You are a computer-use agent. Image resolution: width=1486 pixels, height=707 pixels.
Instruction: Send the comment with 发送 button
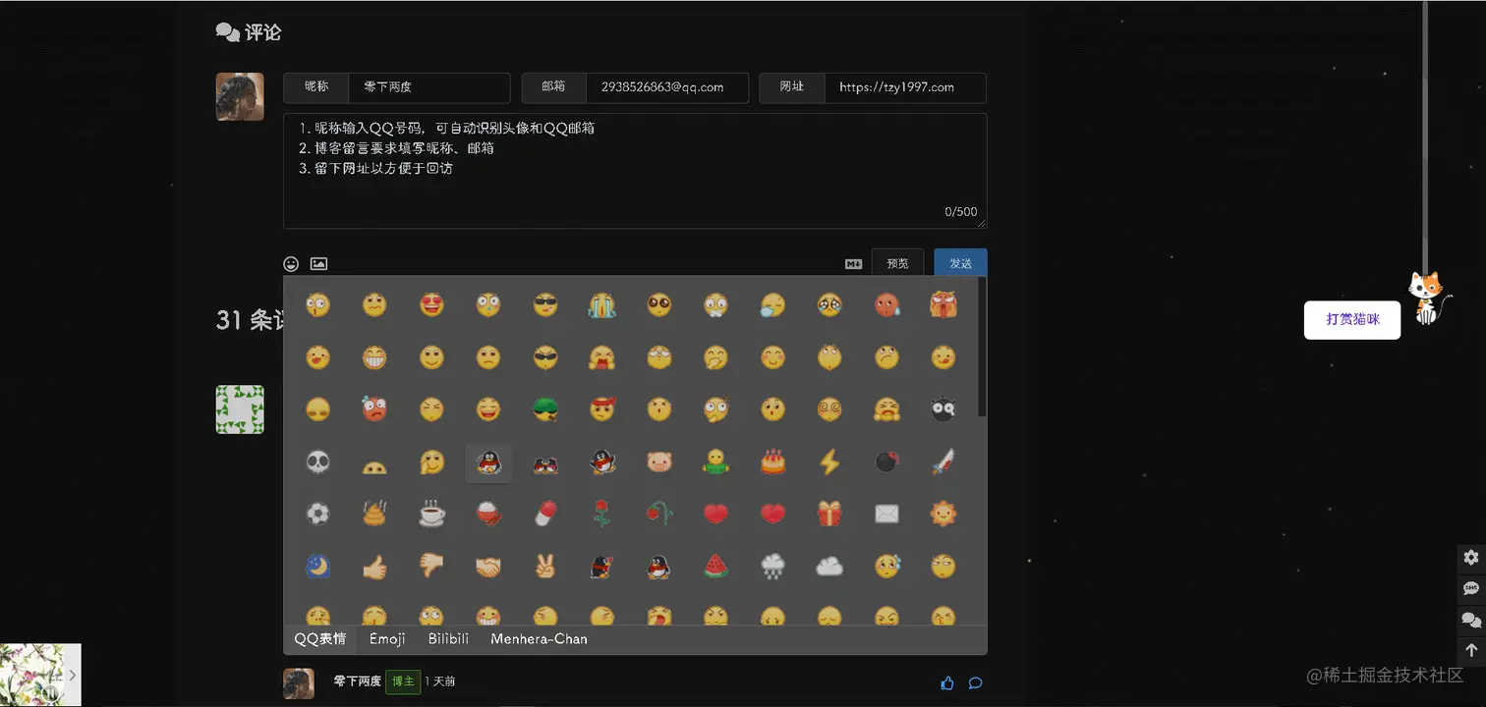pyautogui.click(x=960, y=264)
